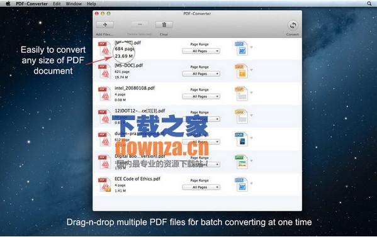
Task: Click the PDF icon in the 12)DOT12 row
Action: (104, 116)
